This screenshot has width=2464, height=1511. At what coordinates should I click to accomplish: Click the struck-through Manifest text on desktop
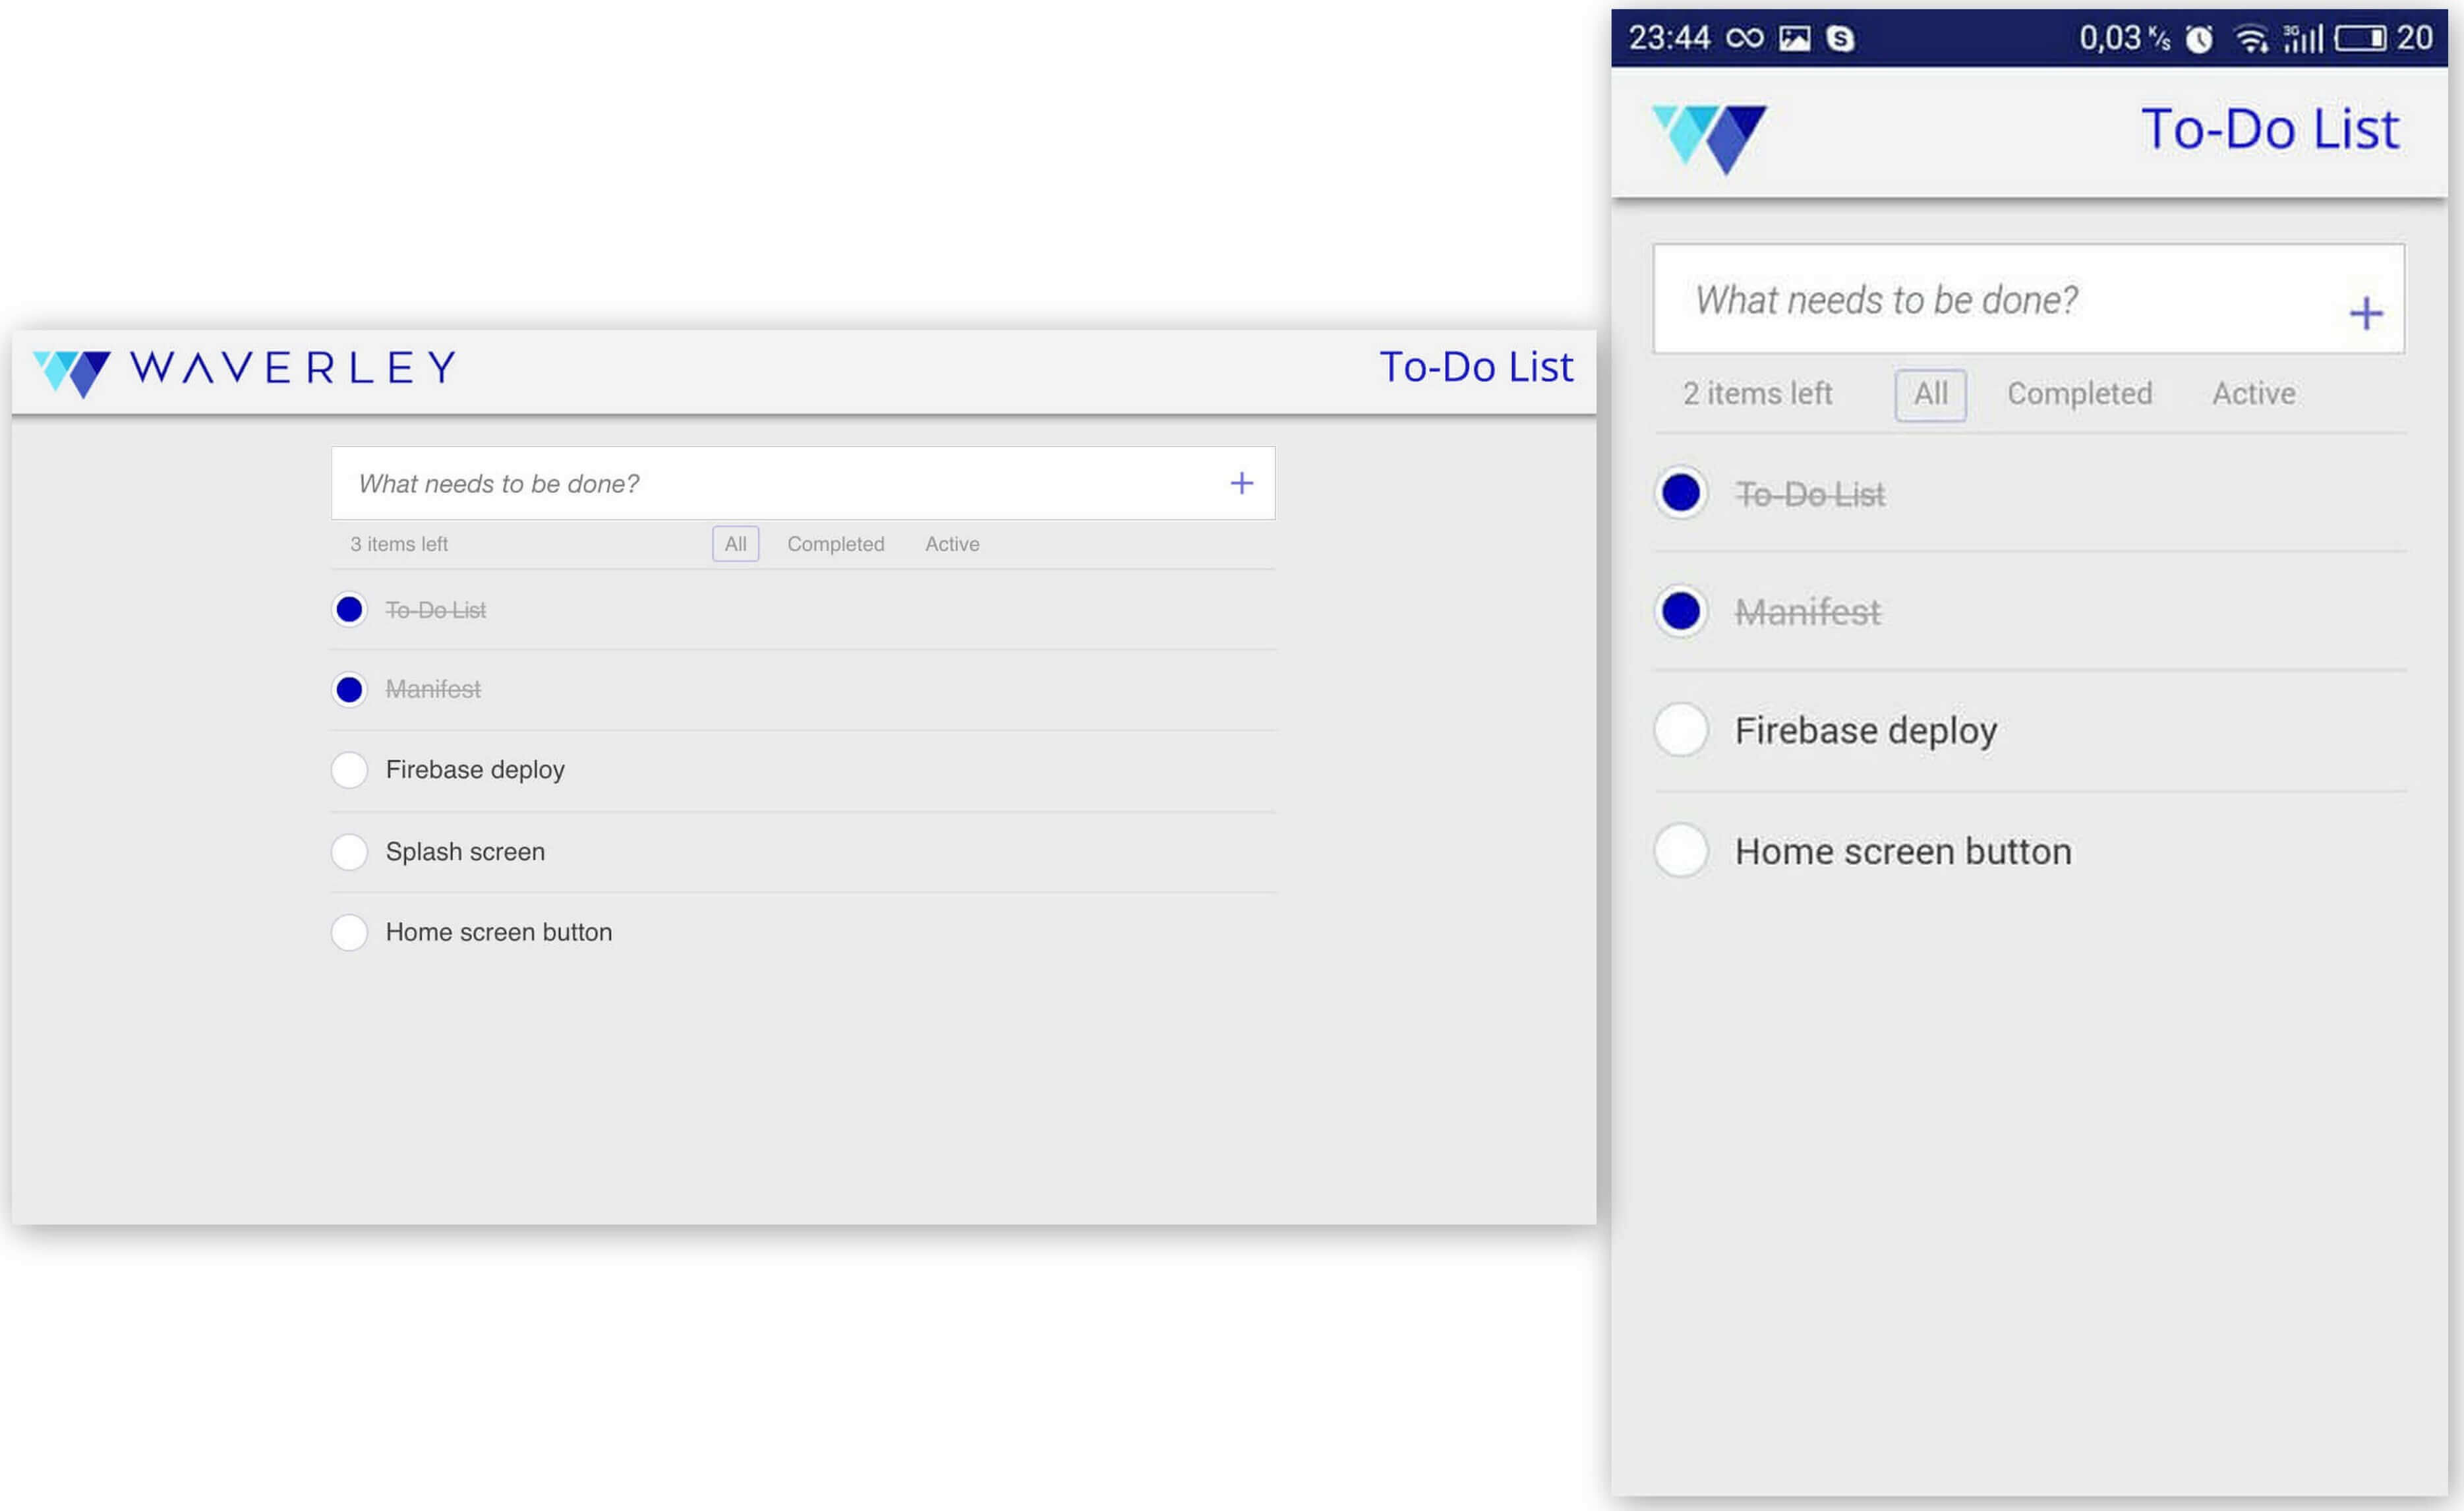click(x=433, y=690)
